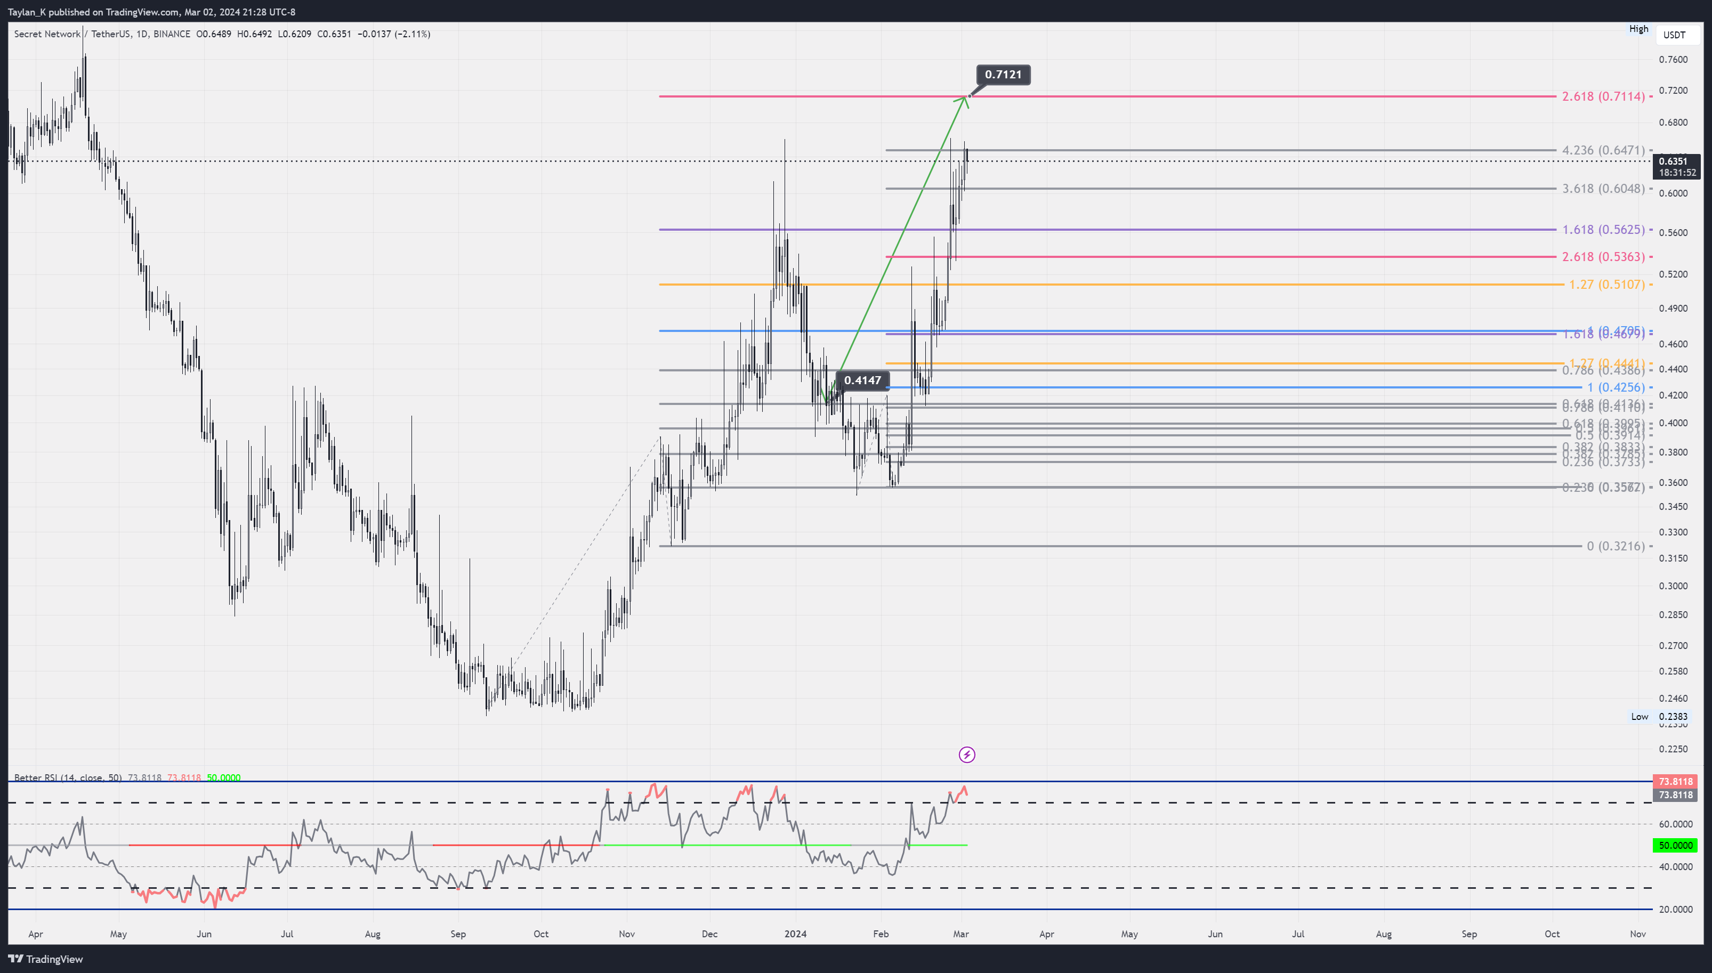Select fib label 4.236 (0.6471)
This screenshot has height=973, width=1712.
(x=1603, y=150)
